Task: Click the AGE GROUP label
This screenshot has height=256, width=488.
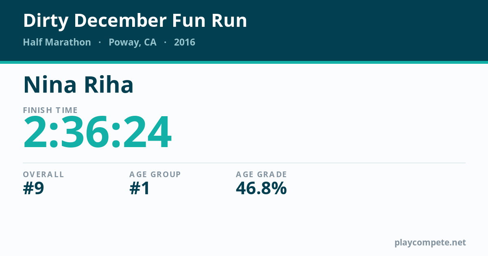Action: click(x=155, y=174)
